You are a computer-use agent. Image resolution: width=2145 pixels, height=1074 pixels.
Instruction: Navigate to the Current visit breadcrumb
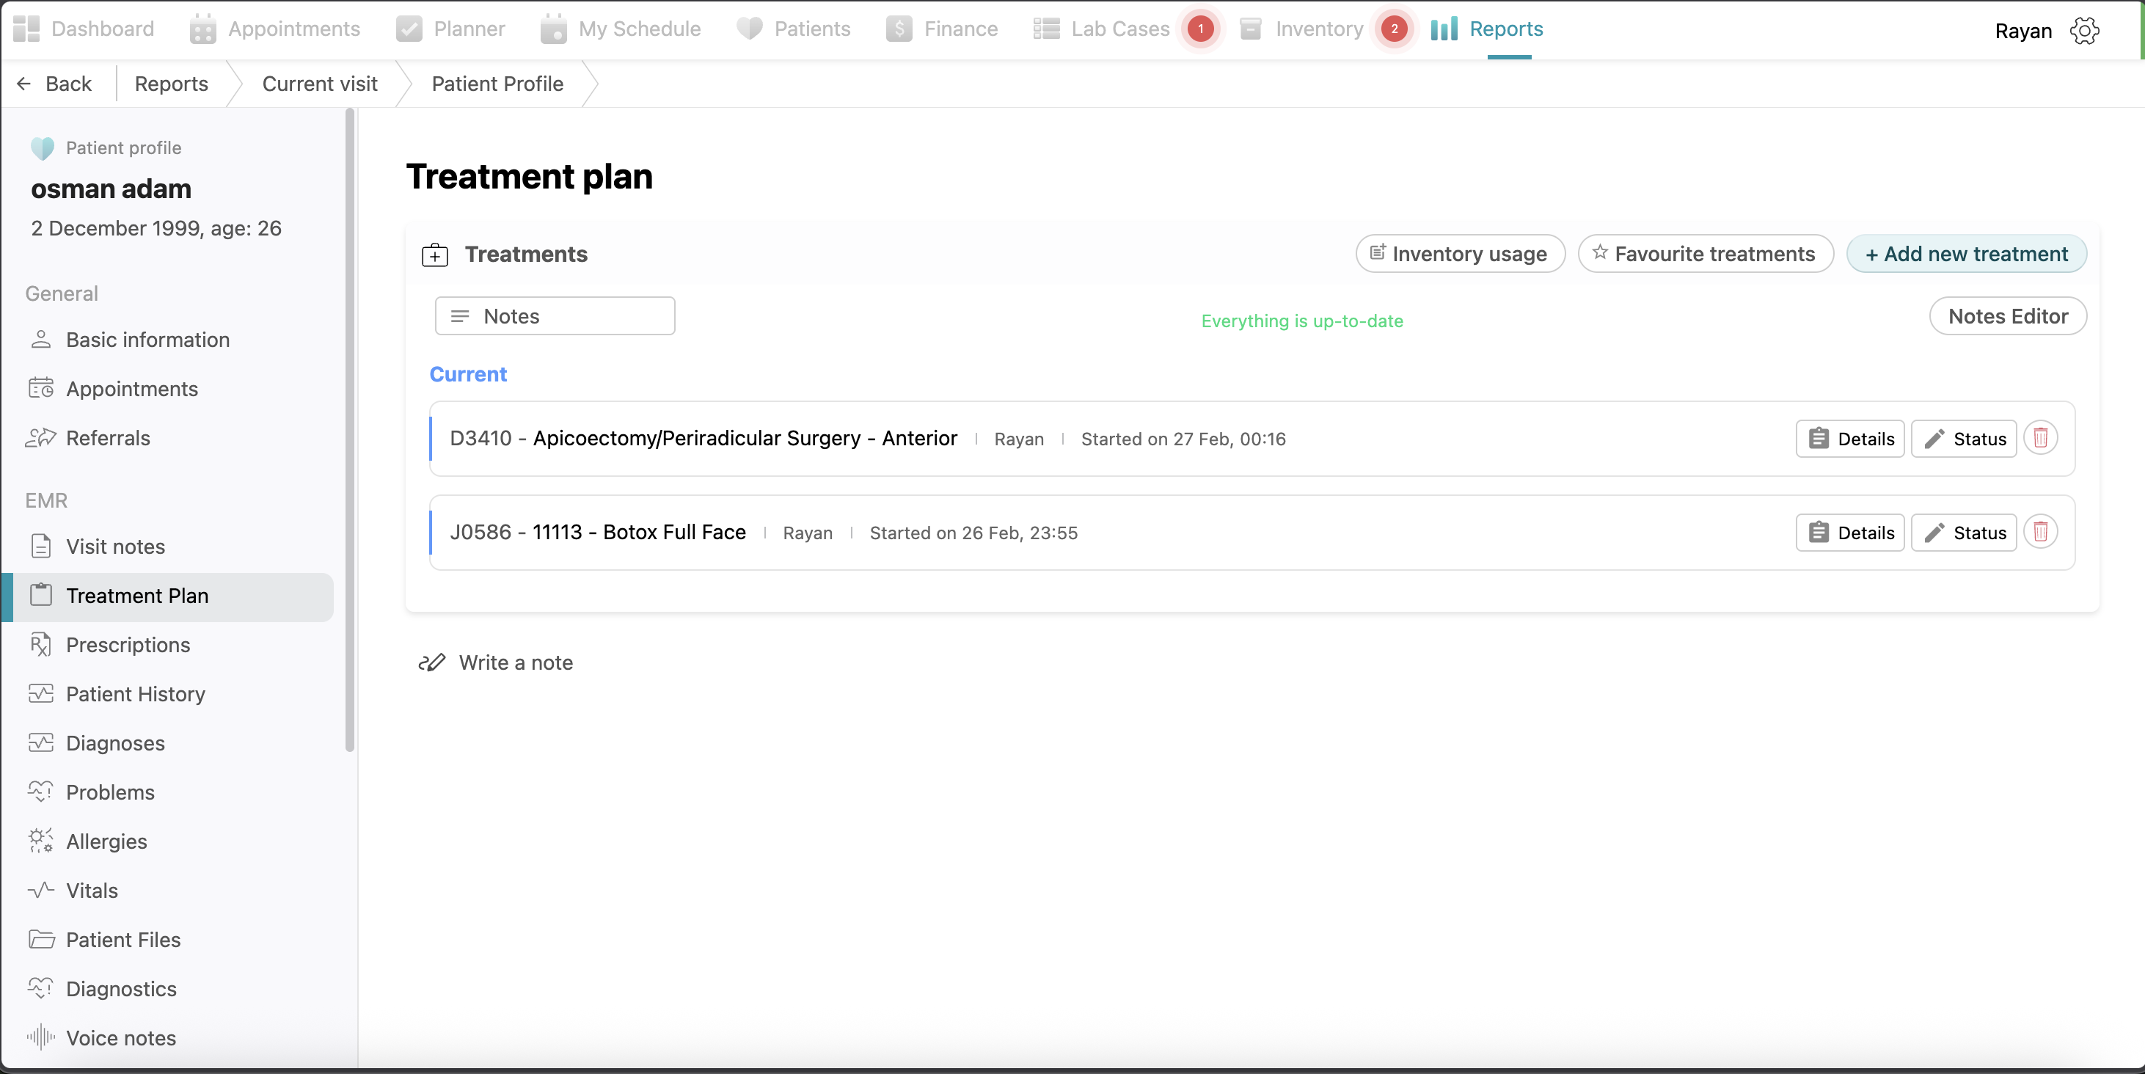(320, 84)
